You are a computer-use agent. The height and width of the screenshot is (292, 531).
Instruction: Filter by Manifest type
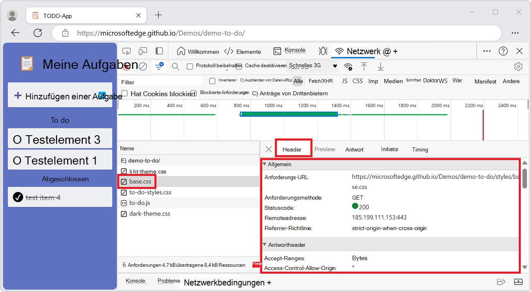[485, 81]
